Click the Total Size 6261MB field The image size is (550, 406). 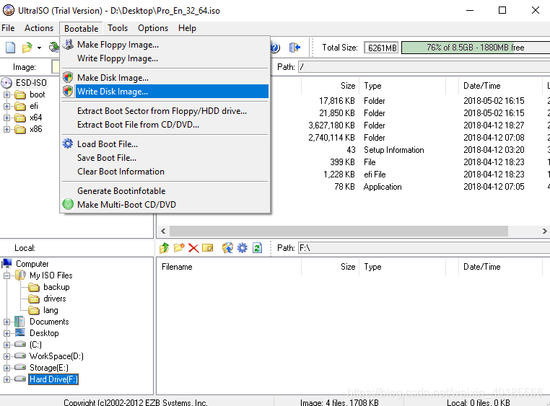pos(381,48)
